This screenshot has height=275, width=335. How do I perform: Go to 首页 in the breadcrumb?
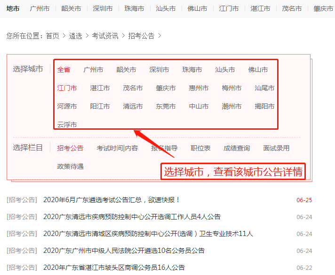click(53, 36)
